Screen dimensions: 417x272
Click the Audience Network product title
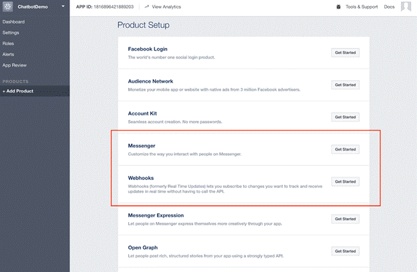point(150,81)
